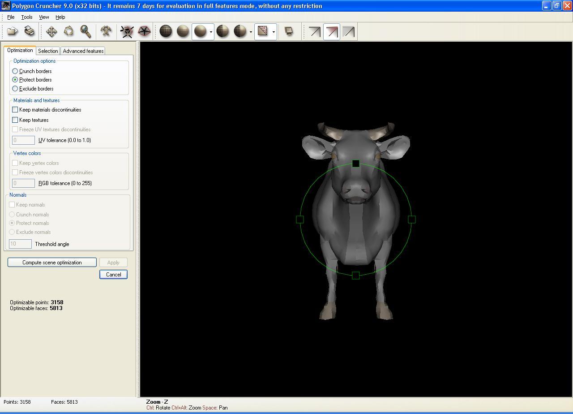
Task: Click the print icon in toolbar
Action: [29, 31]
